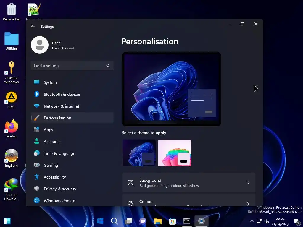Select the Utilities folder on desktop

click(x=12, y=41)
